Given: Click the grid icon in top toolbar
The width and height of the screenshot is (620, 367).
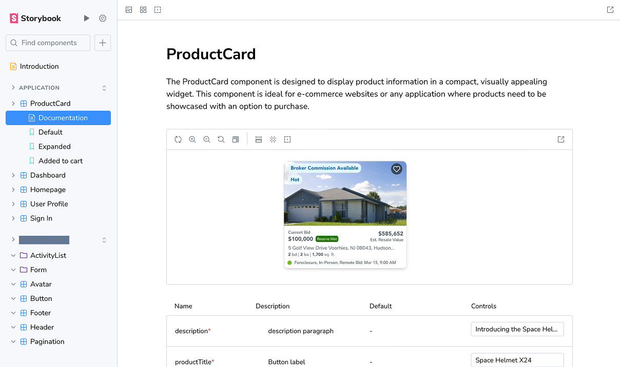Looking at the screenshot, I should (x=143, y=10).
